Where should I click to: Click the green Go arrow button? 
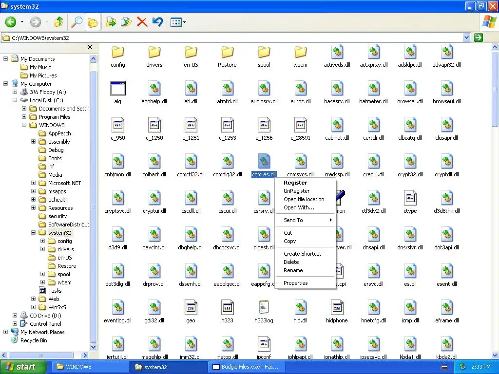[479, 37]
